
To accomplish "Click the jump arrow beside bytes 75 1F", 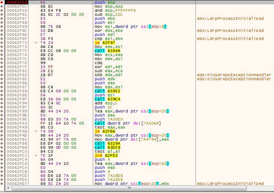I will pos(36,156).
